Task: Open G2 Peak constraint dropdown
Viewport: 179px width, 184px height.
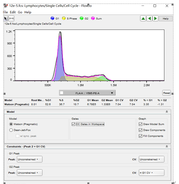Action: [x=30, y=173]
